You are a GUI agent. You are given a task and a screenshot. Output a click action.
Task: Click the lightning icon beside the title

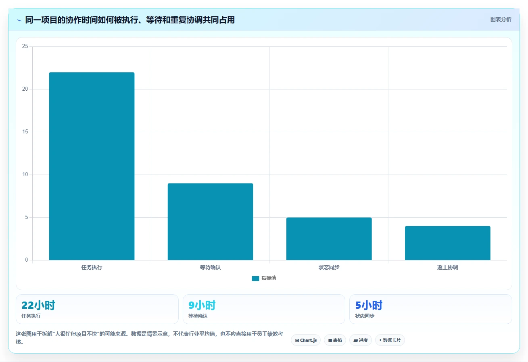(19, 20)
